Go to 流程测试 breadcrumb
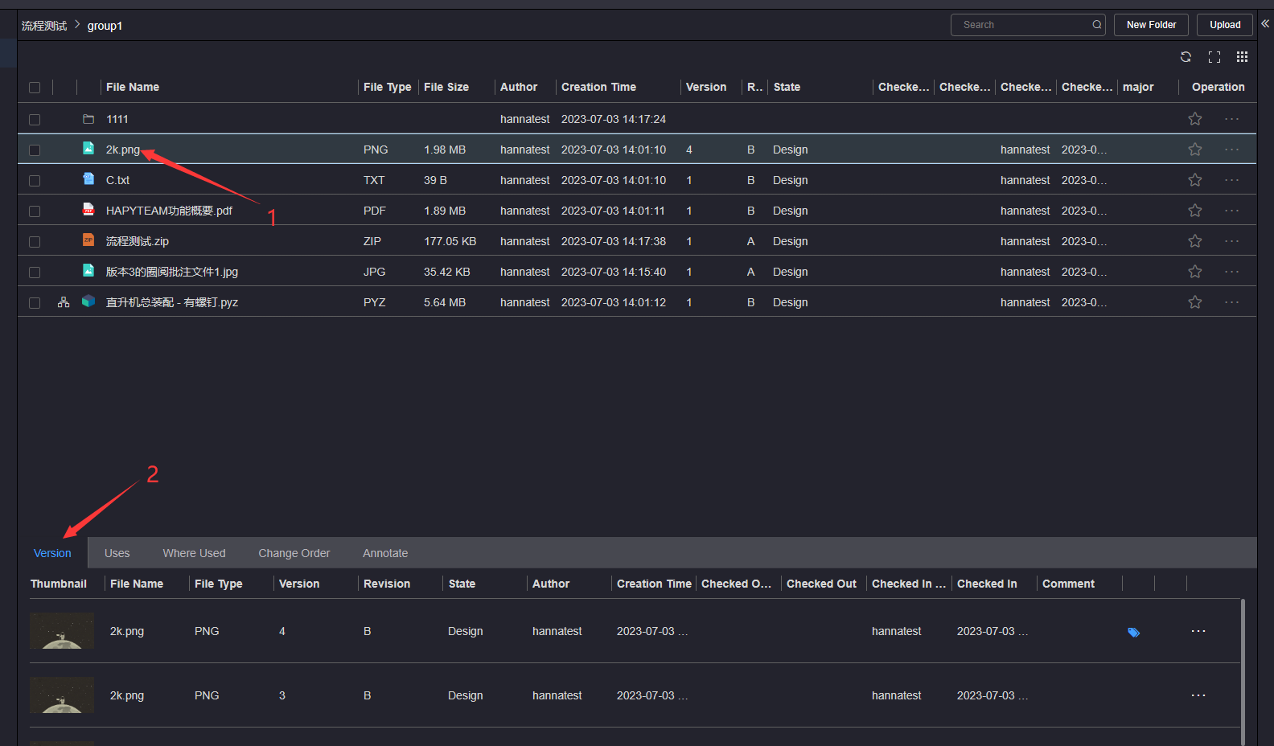1274x746 pixels. (44, 26)
